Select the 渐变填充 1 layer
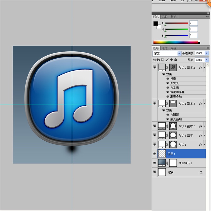 (185, 163)
